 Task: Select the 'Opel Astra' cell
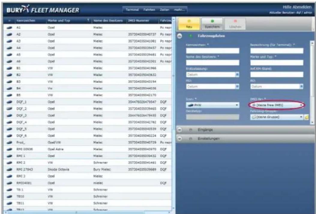(x=56, y=149)
